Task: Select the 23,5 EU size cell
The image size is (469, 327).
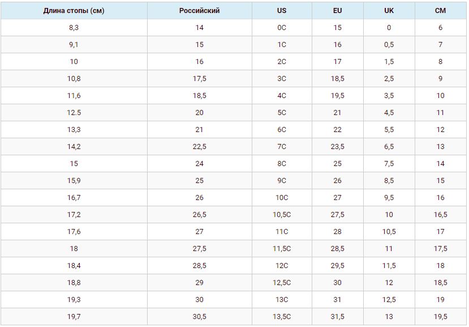Action: coord(337,147)
